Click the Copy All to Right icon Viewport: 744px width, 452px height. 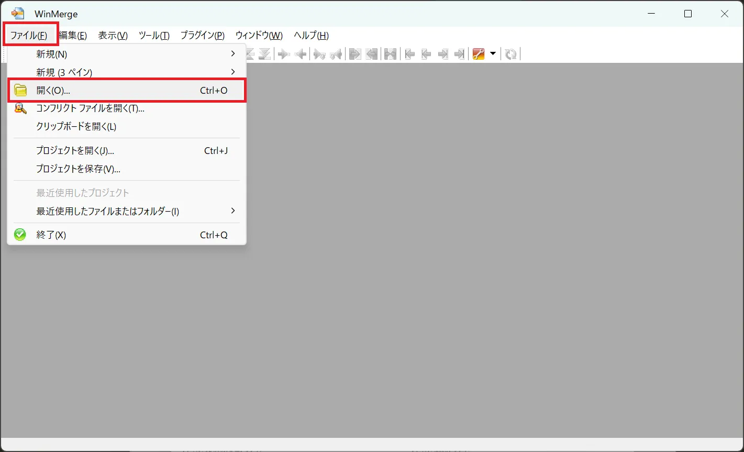tap(355, 54)
